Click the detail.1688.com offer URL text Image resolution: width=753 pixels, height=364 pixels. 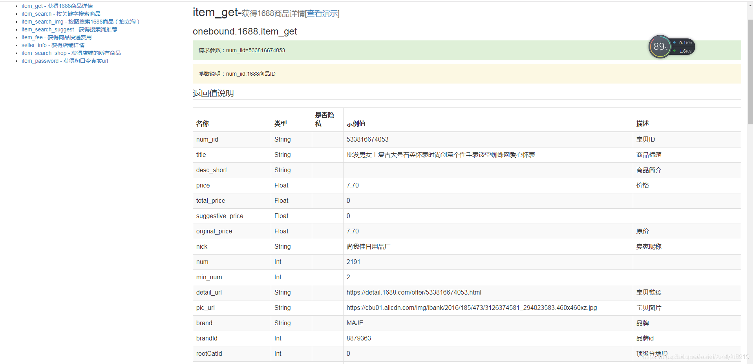click(x=414, y=293)
